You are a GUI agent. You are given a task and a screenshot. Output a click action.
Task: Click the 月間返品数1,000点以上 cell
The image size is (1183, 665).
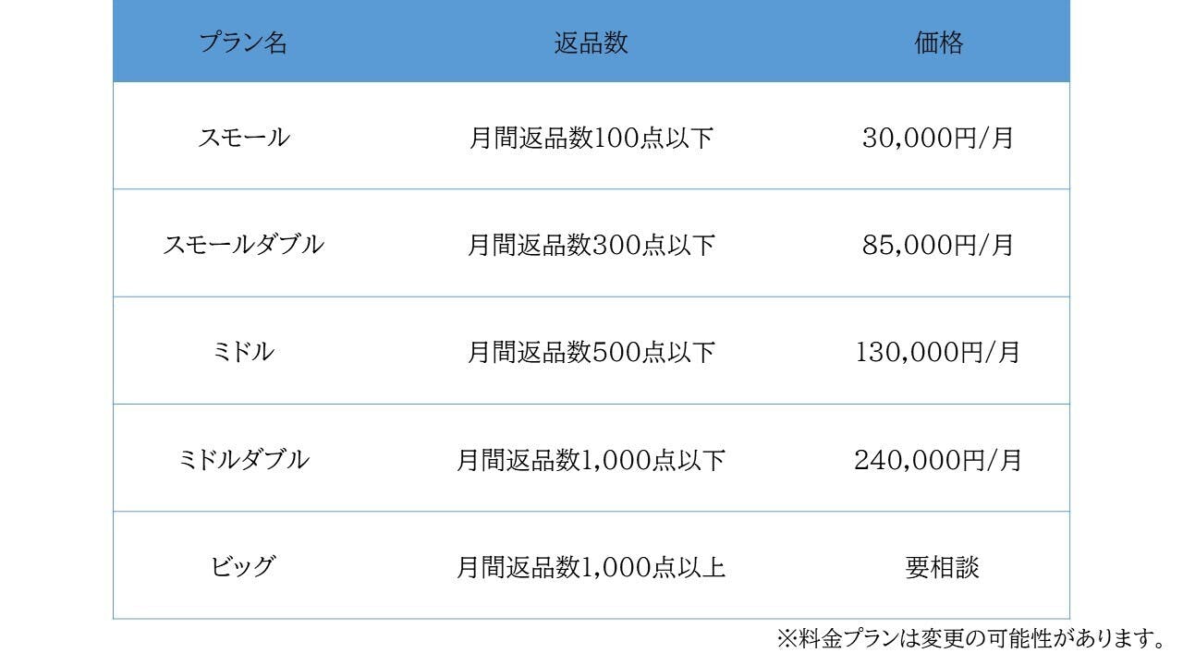tap(591, 566)
